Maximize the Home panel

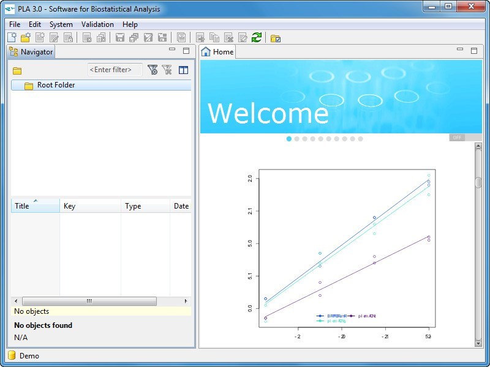pos(474,51)
